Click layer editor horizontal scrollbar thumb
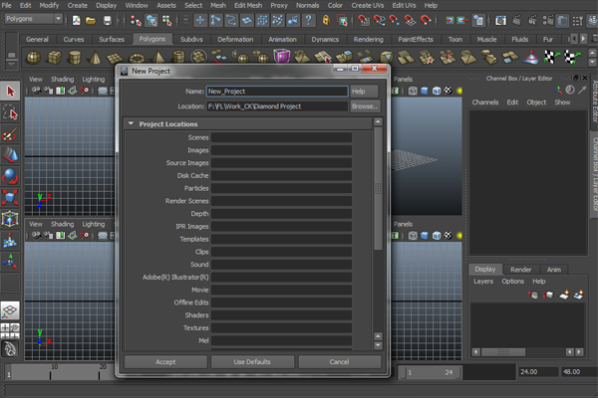Viewport: 598px width, 398px height. point(503,352)
